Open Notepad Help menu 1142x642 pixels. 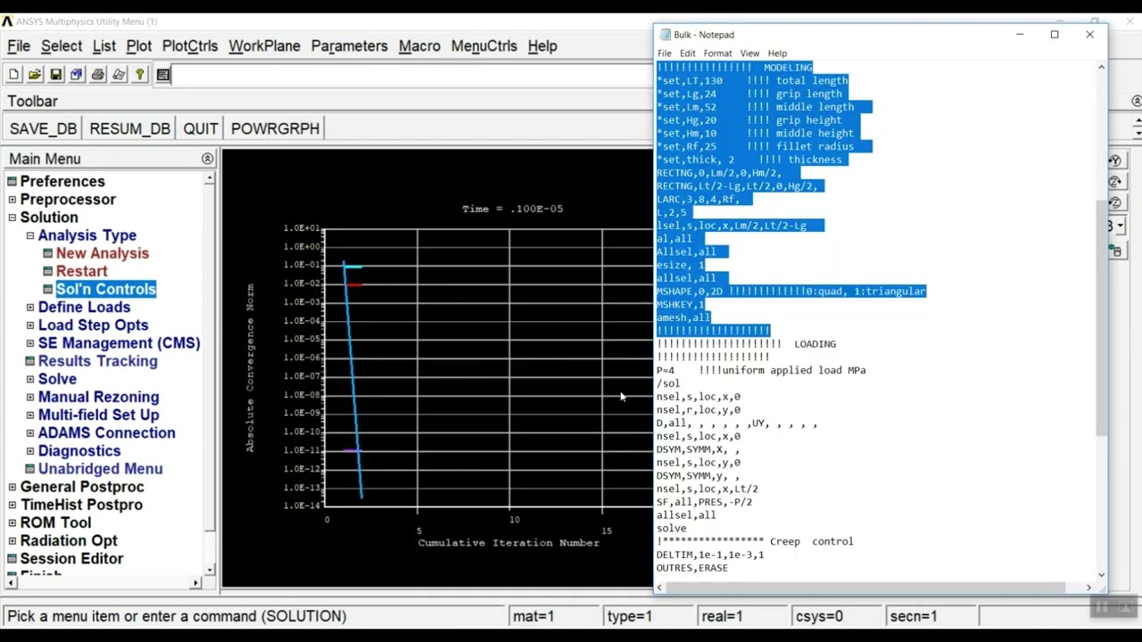[777, 53]
